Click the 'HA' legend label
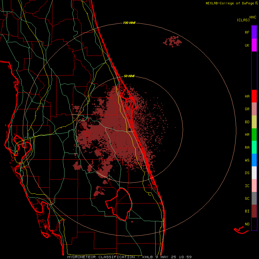The height and width of the screenshot is (259, 259). pos(247,96)
